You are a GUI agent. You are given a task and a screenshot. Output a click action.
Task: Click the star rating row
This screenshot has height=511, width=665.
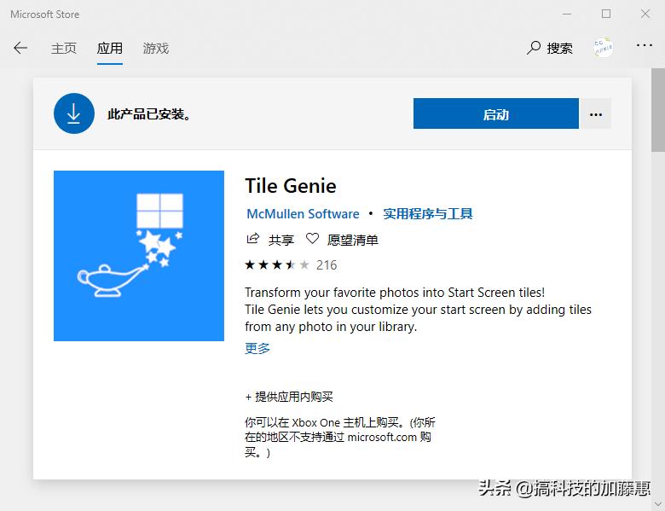[277, 264]
